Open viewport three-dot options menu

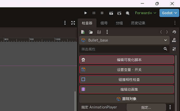[x=65, y=23]
